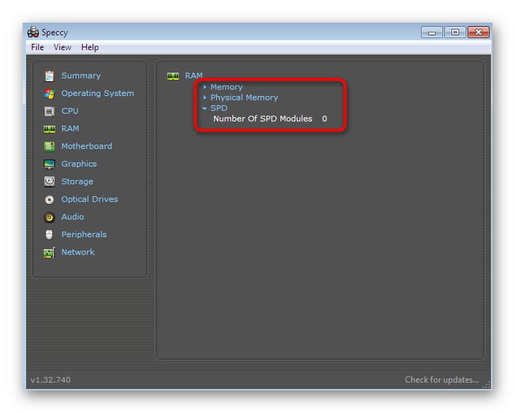Click the Peripherals mouse icon

[x=49, y=234]
